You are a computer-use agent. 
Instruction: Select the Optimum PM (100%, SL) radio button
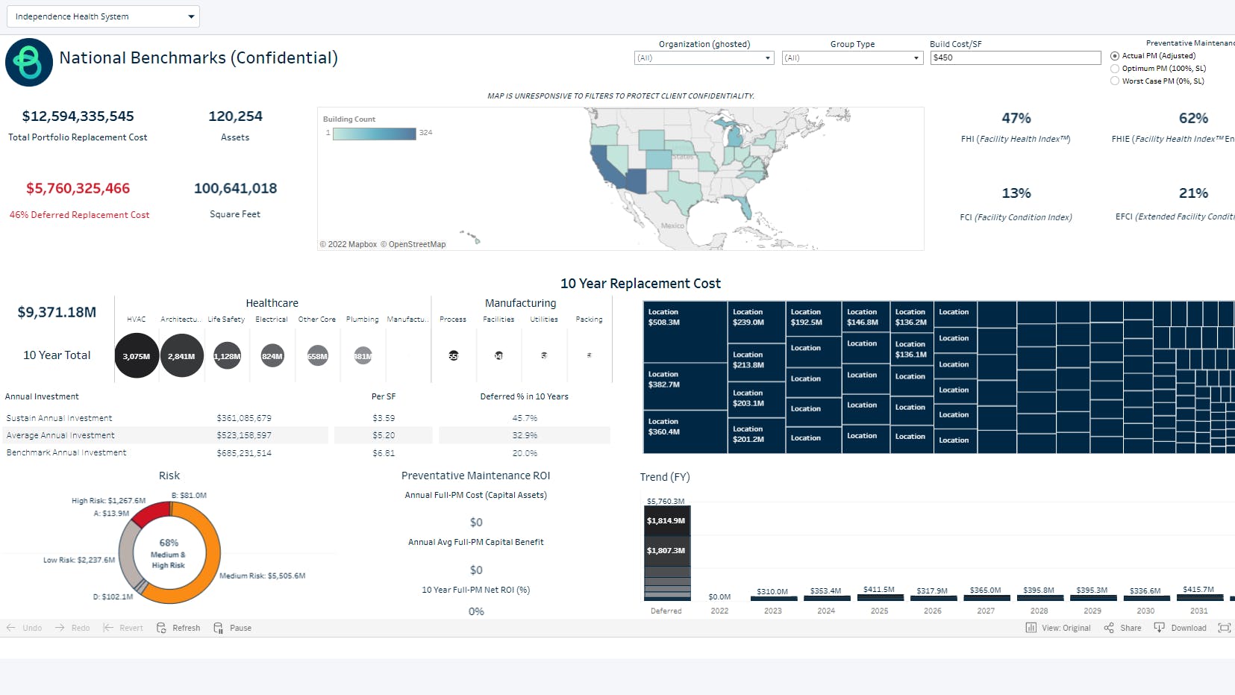(1115, 68)
